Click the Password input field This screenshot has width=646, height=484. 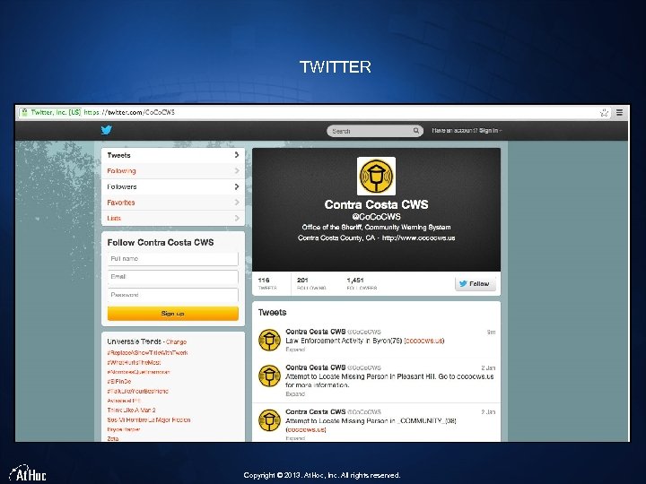coord(173,295)
